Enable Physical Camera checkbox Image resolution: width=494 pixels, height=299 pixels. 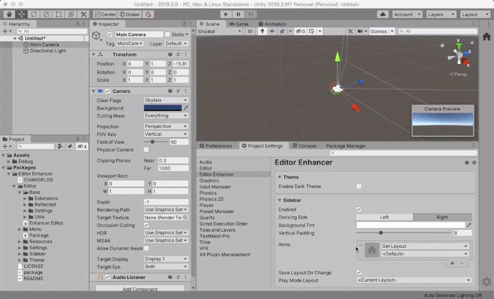tap(146, 149)
